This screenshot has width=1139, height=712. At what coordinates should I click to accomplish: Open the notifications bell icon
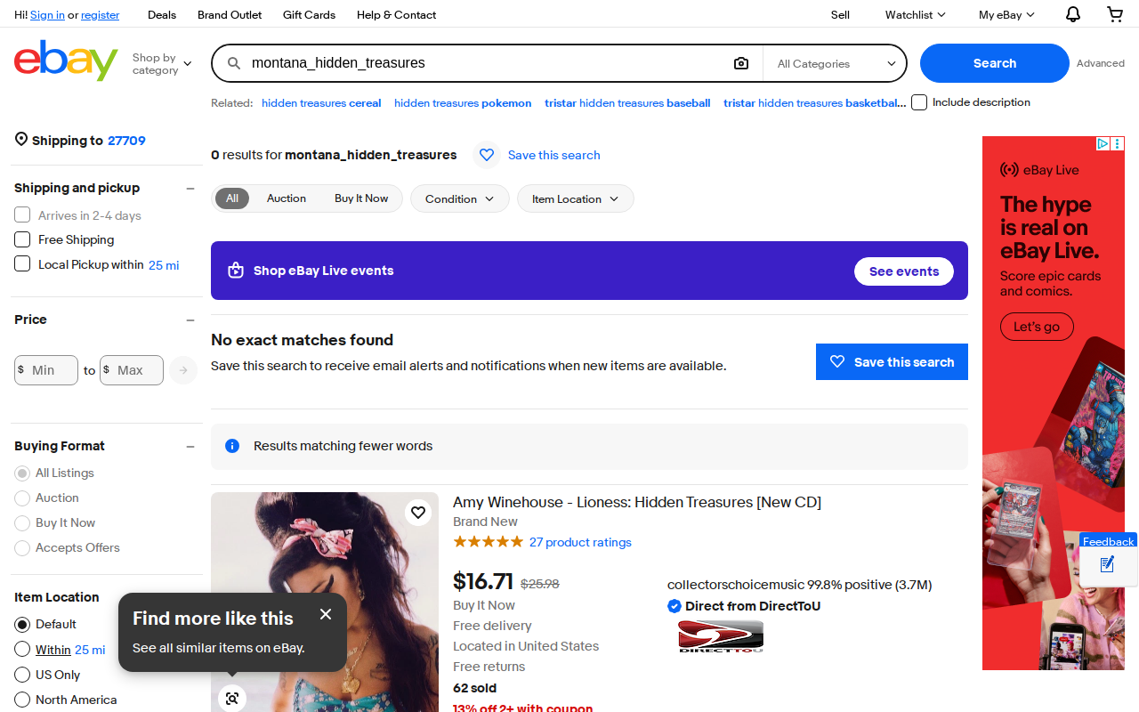[x=1073, y=14]
